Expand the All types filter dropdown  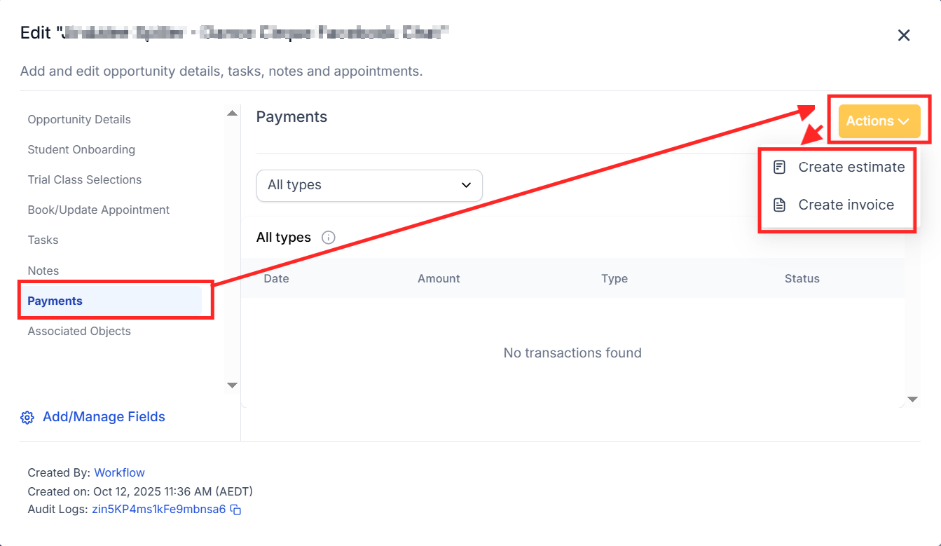point(369,185)
